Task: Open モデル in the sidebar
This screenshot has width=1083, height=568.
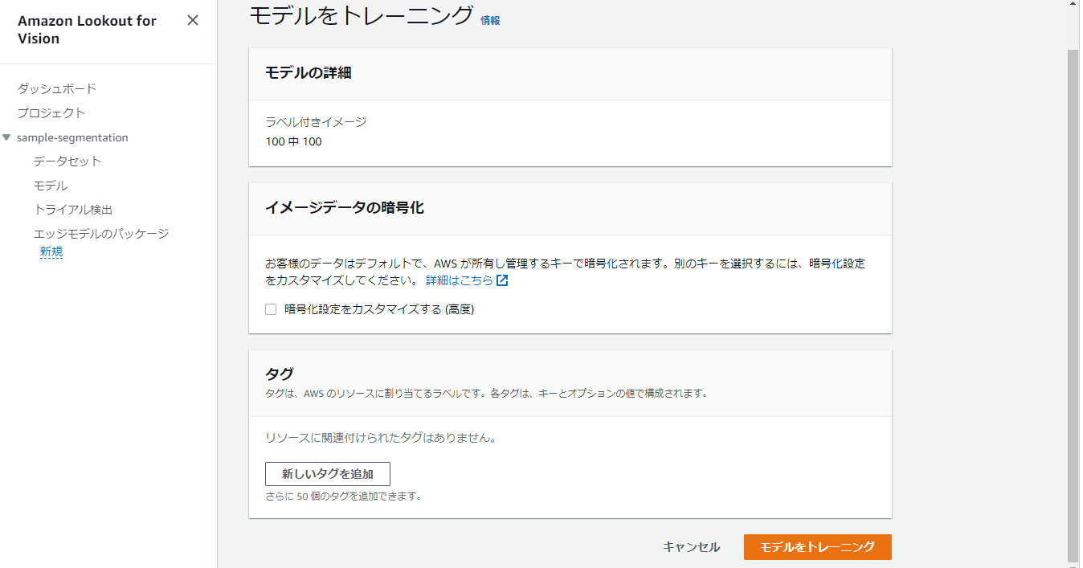Action: click(x=51, y=186)
